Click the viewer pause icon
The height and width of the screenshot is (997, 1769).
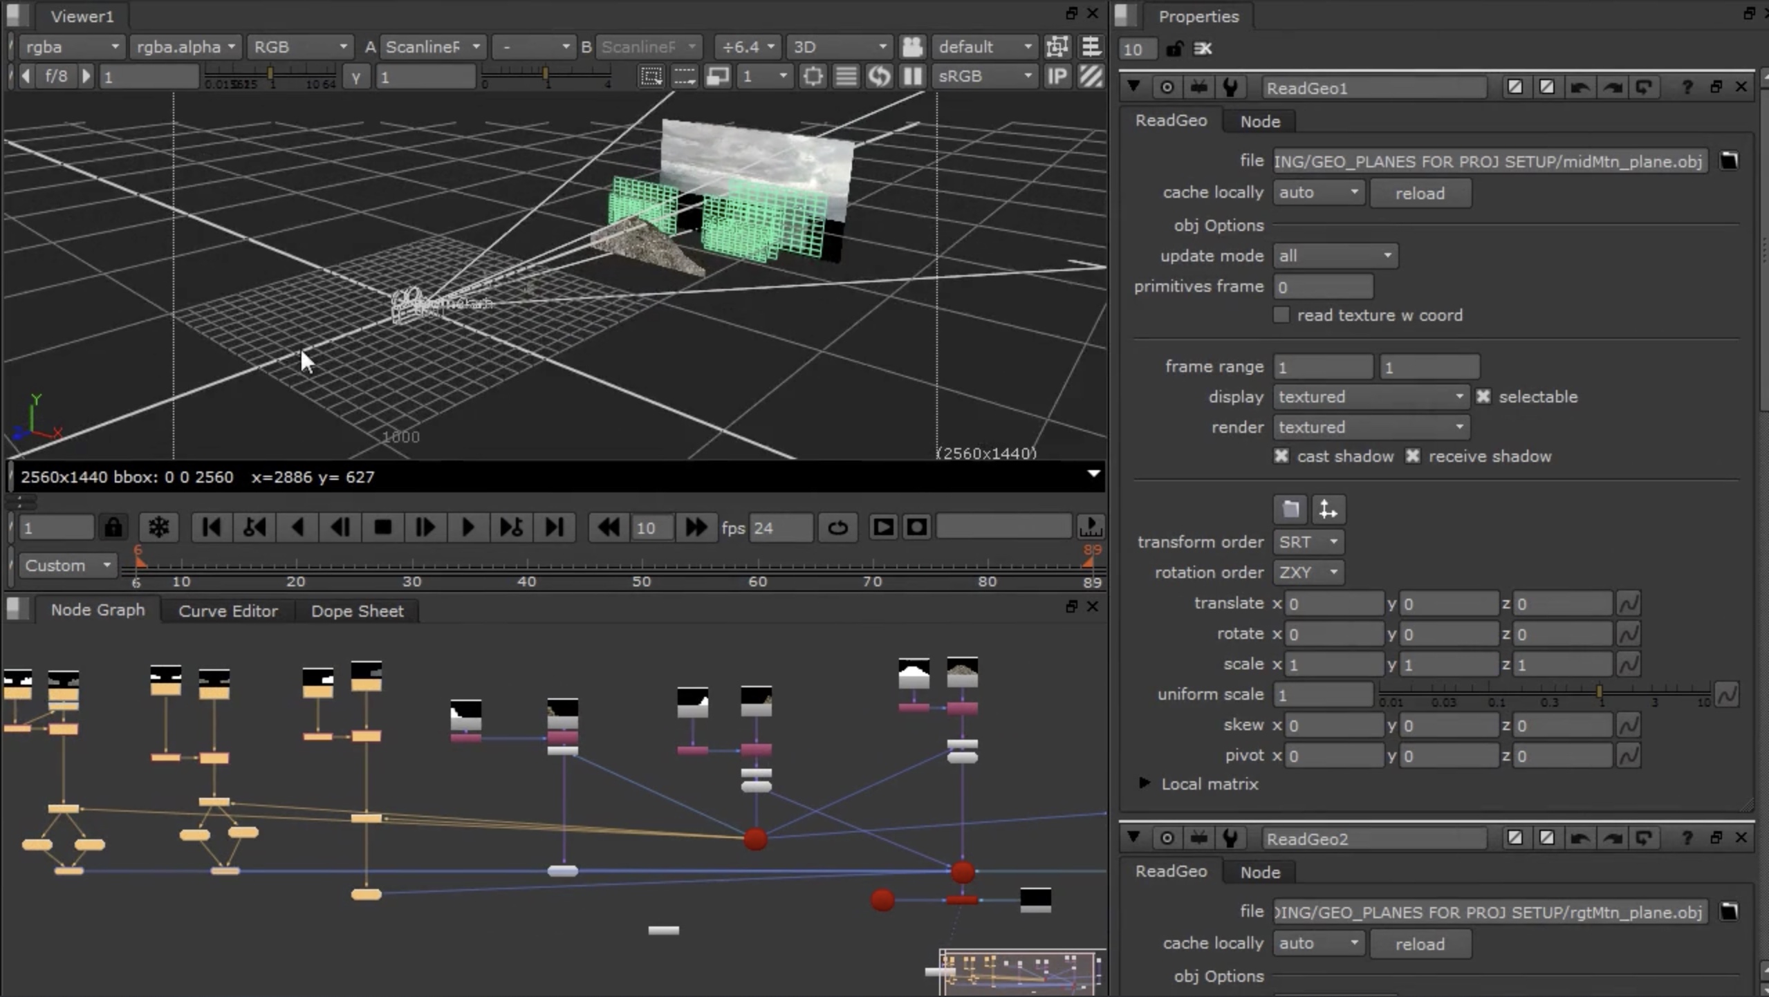(x=912, y=76)
